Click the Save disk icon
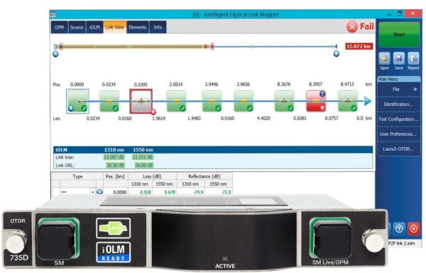Viewport: 426px width, 273px height. [399, 58]
